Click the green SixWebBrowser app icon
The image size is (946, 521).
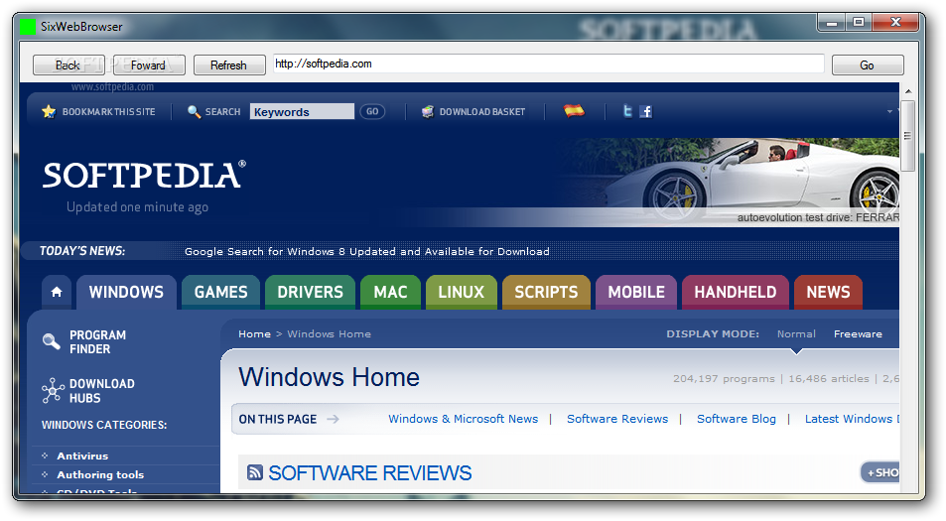click(x=28, y=27)
